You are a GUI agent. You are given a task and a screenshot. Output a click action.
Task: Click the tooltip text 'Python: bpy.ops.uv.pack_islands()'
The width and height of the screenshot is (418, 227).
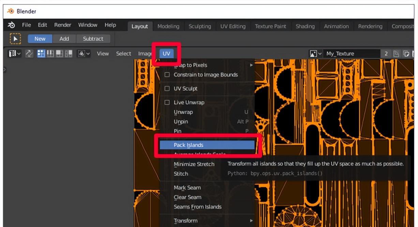click(275, 174)
